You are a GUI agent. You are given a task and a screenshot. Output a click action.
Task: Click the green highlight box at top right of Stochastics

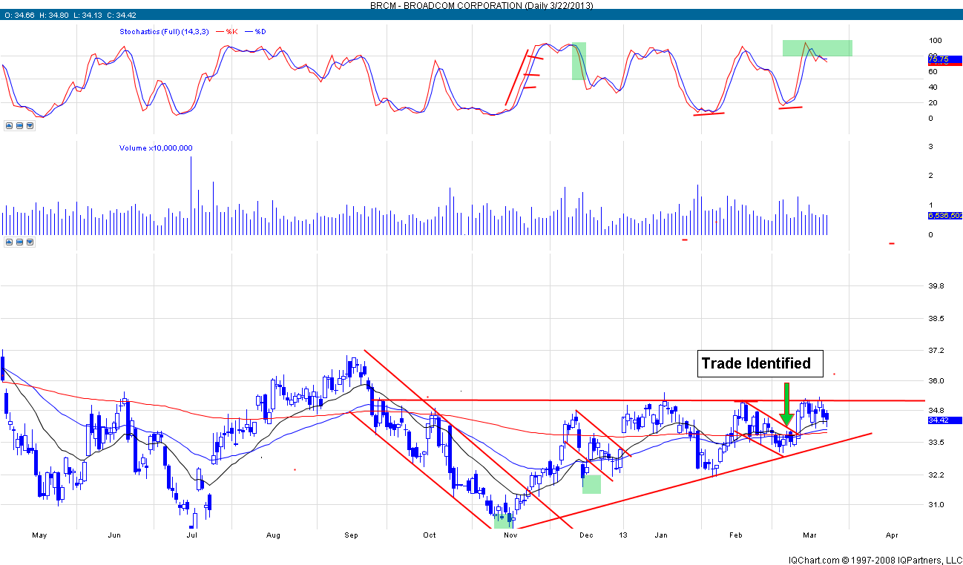[x=817, y=48]
